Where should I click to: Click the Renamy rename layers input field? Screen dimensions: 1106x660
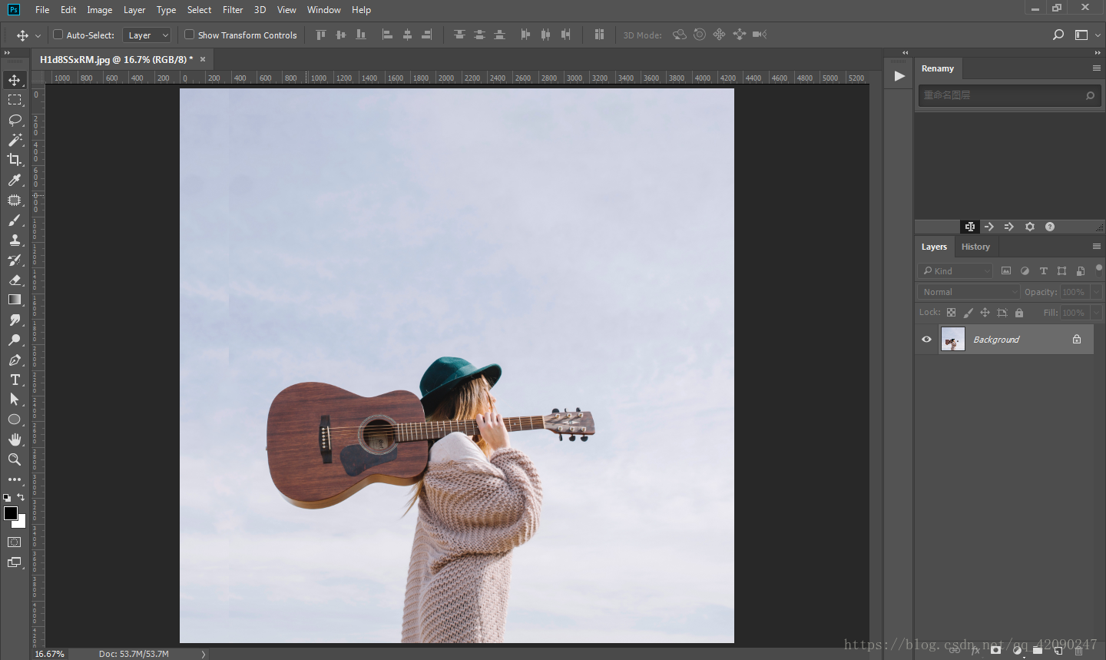point(1008,95)
